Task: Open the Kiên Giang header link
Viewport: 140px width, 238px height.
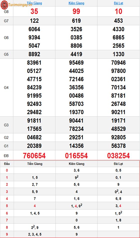Action: tap(76, 3)
